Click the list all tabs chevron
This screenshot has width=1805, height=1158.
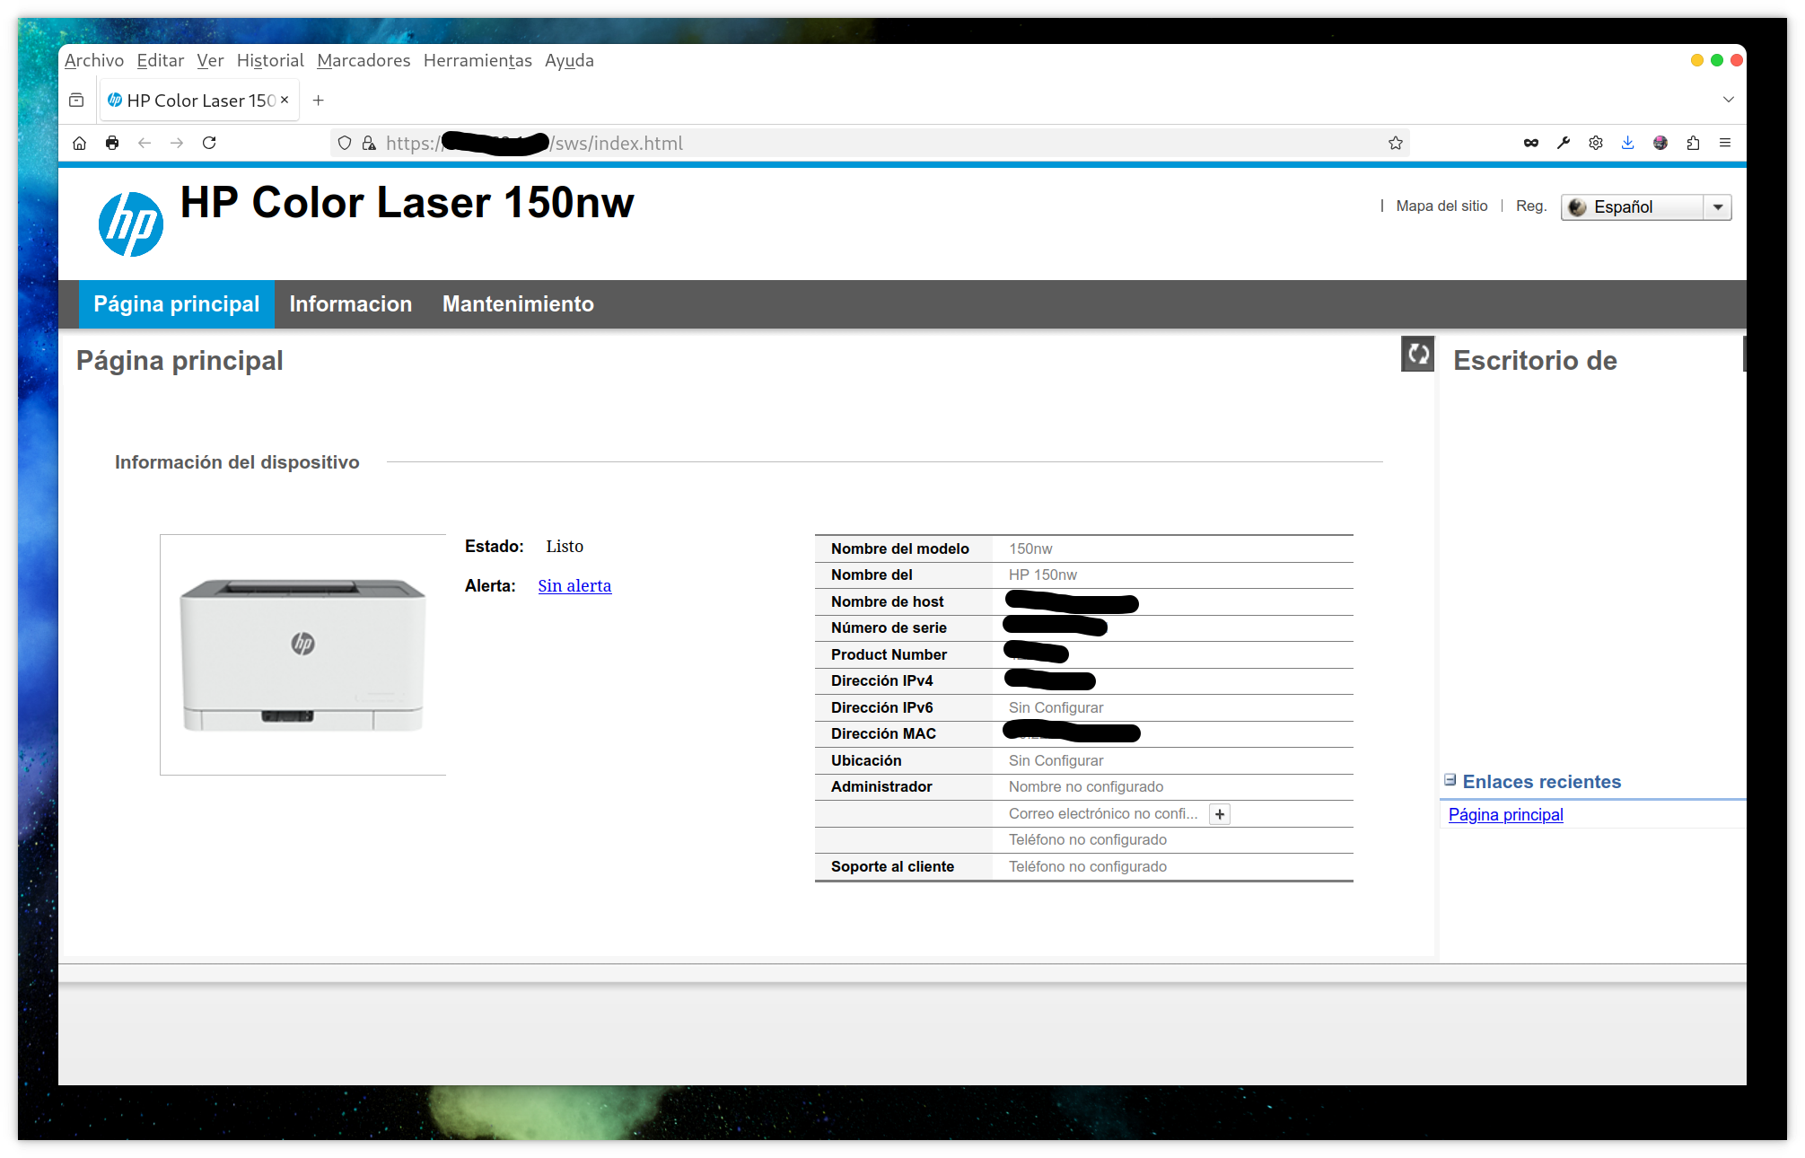click(x=1729, y=100)
